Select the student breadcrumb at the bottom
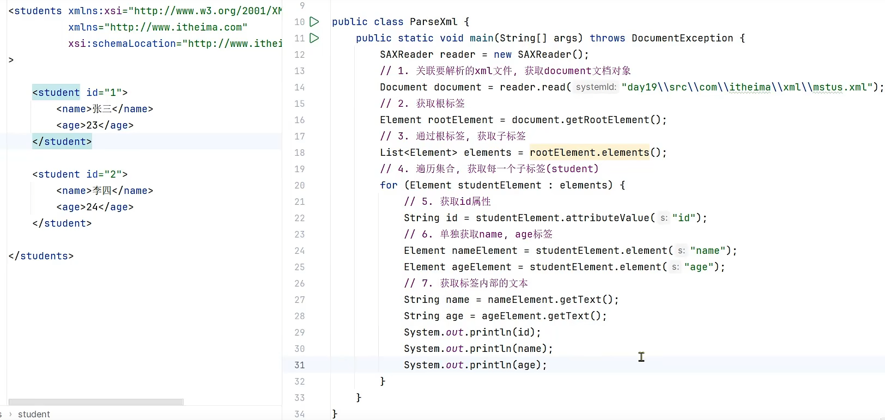The height and width of the screenshot is (420, 885). pos(34,414)
